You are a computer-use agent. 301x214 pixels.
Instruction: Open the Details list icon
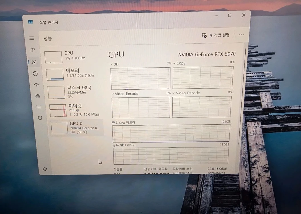tap(39, 107)
